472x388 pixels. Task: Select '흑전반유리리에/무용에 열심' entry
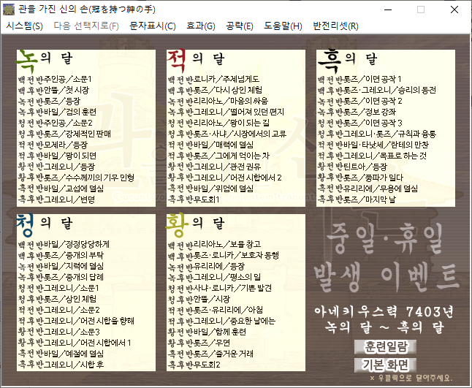pyautogui.click(x=368, y=189)
